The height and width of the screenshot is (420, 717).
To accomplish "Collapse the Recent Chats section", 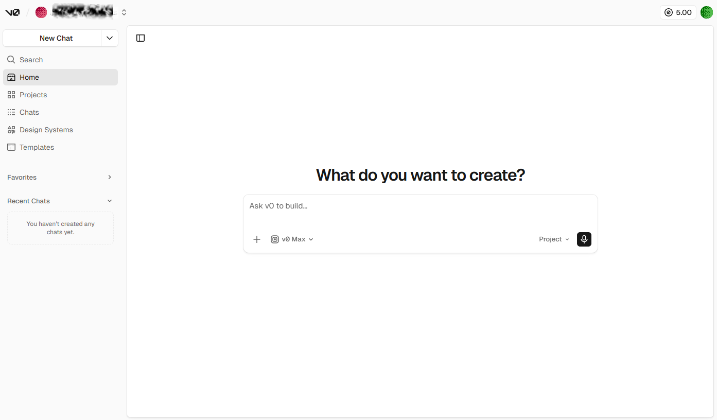I will point(109,201).
